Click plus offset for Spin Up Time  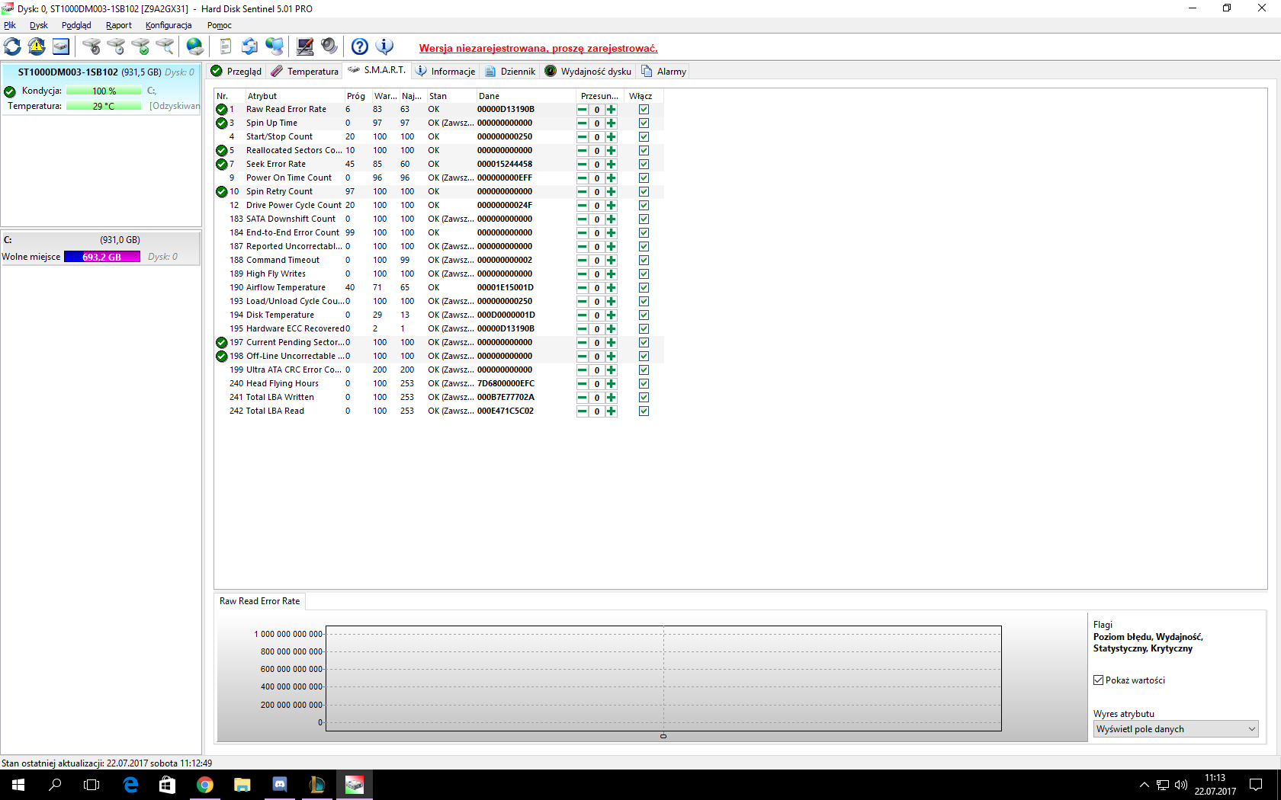pos(611,123)
